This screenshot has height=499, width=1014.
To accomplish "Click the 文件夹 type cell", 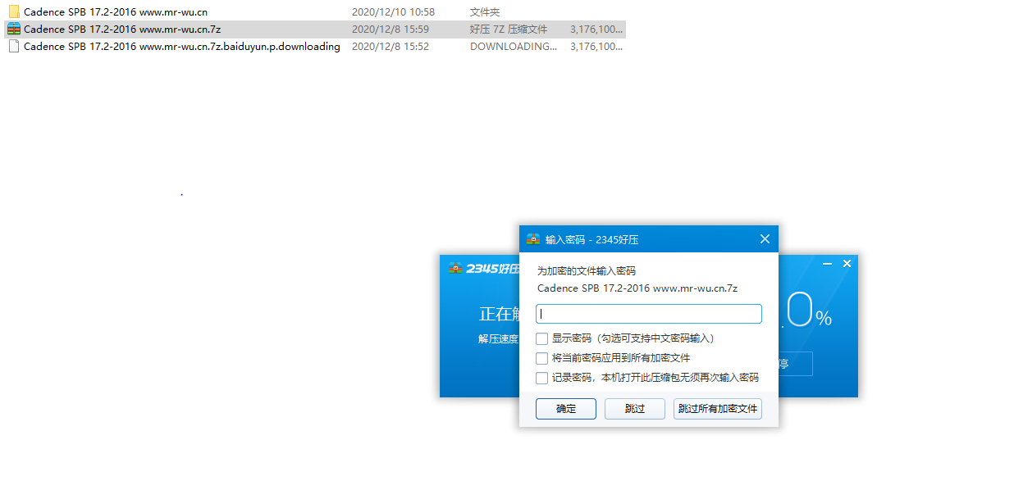I will (x=485, y=12).
